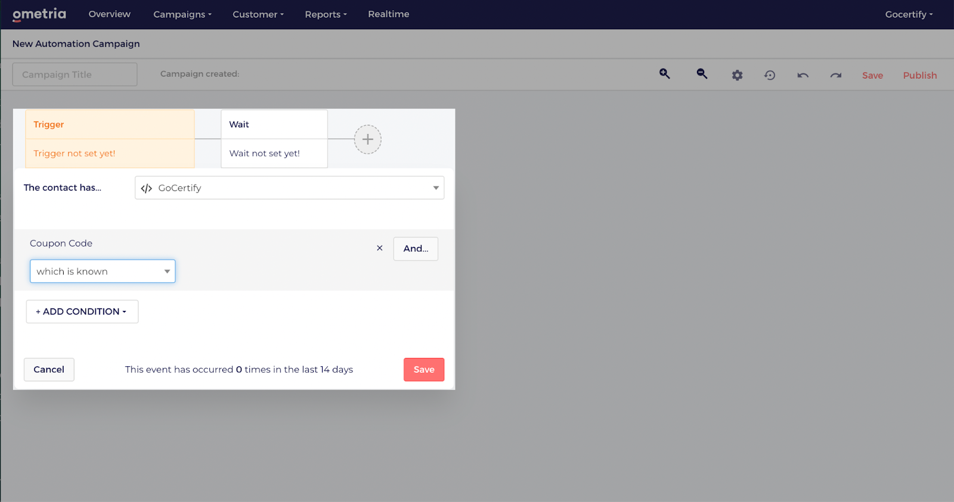Open the 'which is known' dropdown
The width and height of the screenshot is (954, 502).
tap(103, 271)
